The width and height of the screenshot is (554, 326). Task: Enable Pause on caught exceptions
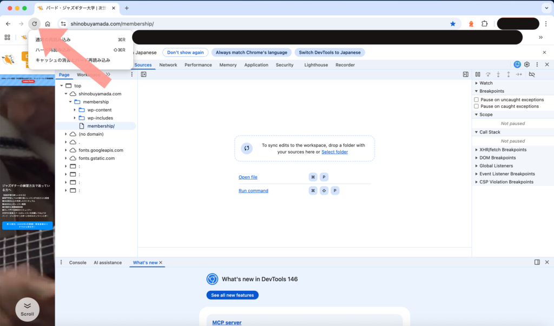[x=476, y=107]
